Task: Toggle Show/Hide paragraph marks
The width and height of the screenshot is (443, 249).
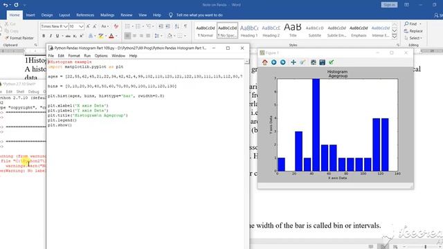Action: coord(186,26)
